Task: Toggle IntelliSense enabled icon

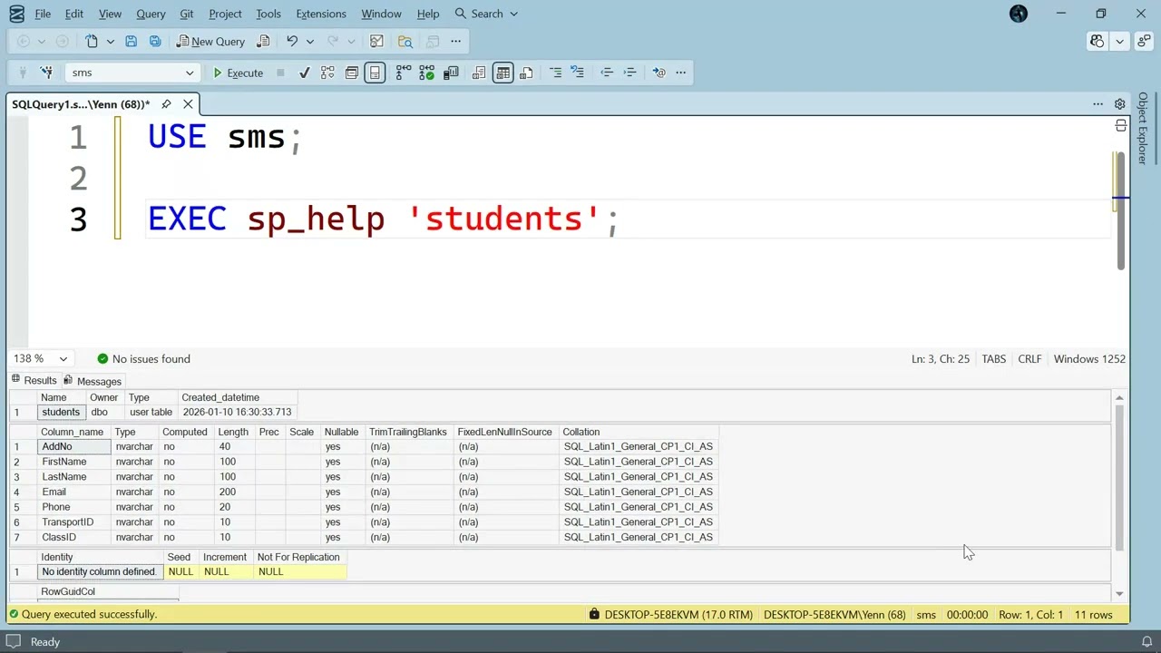Action: pos(375,73)
